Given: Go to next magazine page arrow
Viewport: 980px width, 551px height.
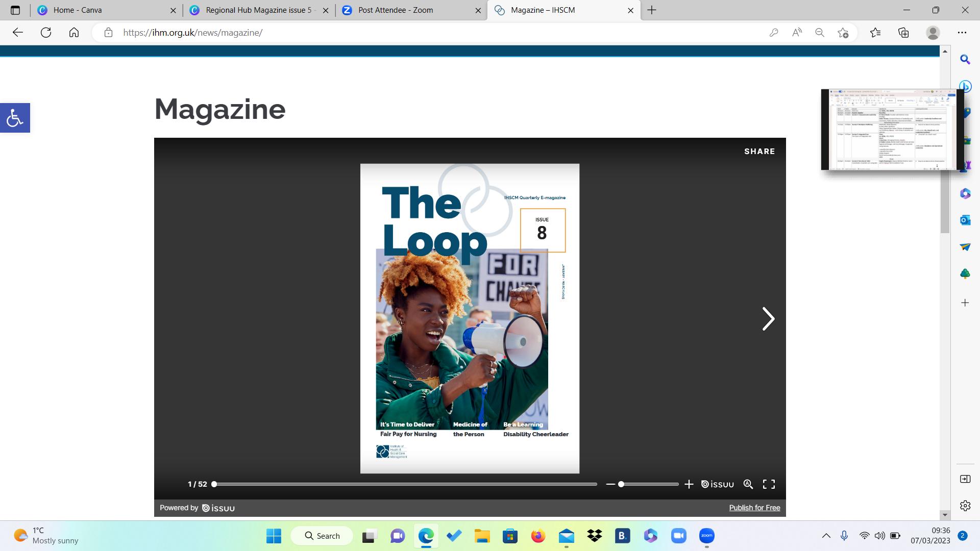Looking at the screenshot, I should (x=768, y=319).
